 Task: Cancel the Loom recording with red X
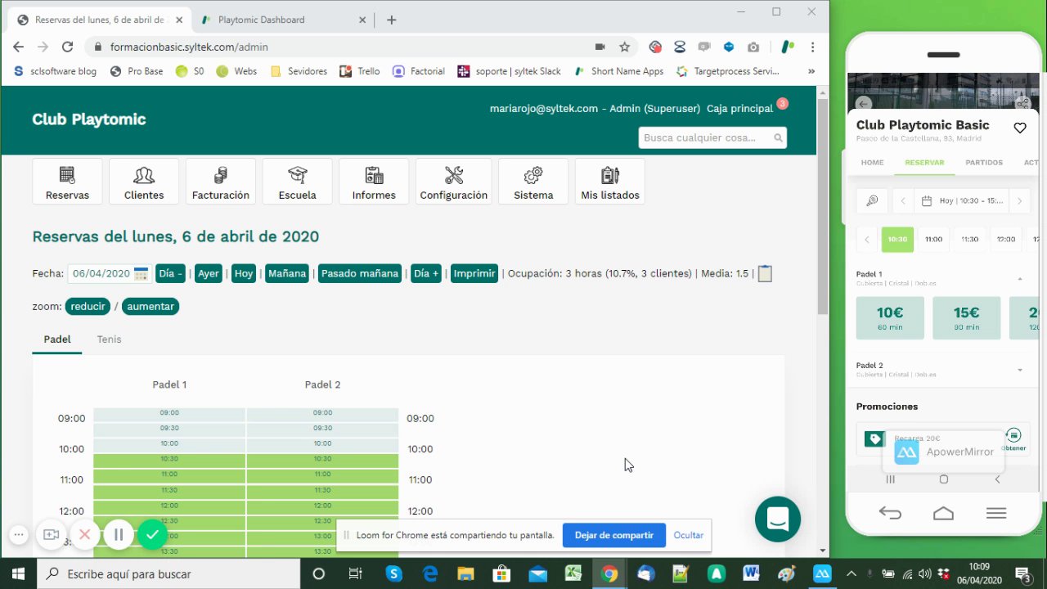pyautogui.click(x=84, y=535)
